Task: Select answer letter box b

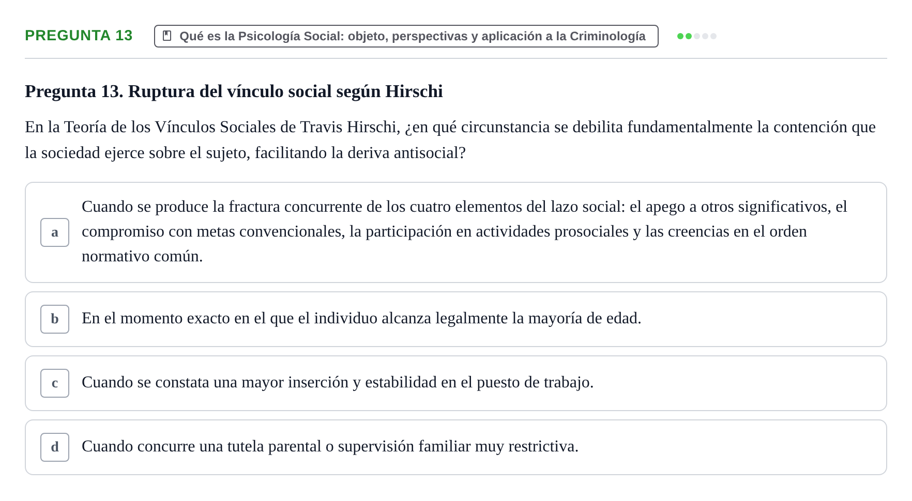Action: pos(55,319)
